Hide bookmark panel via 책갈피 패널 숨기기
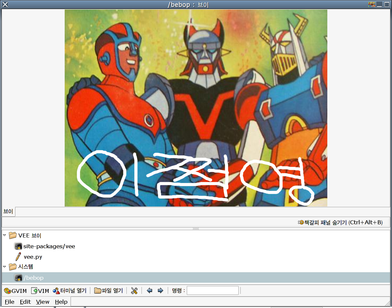The image size is (392, 308). (x=340, y=222)
